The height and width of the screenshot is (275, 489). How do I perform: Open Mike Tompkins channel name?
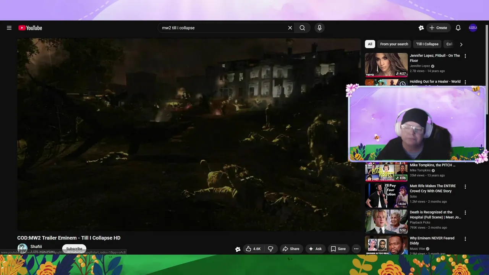click(x=420, y=170)
